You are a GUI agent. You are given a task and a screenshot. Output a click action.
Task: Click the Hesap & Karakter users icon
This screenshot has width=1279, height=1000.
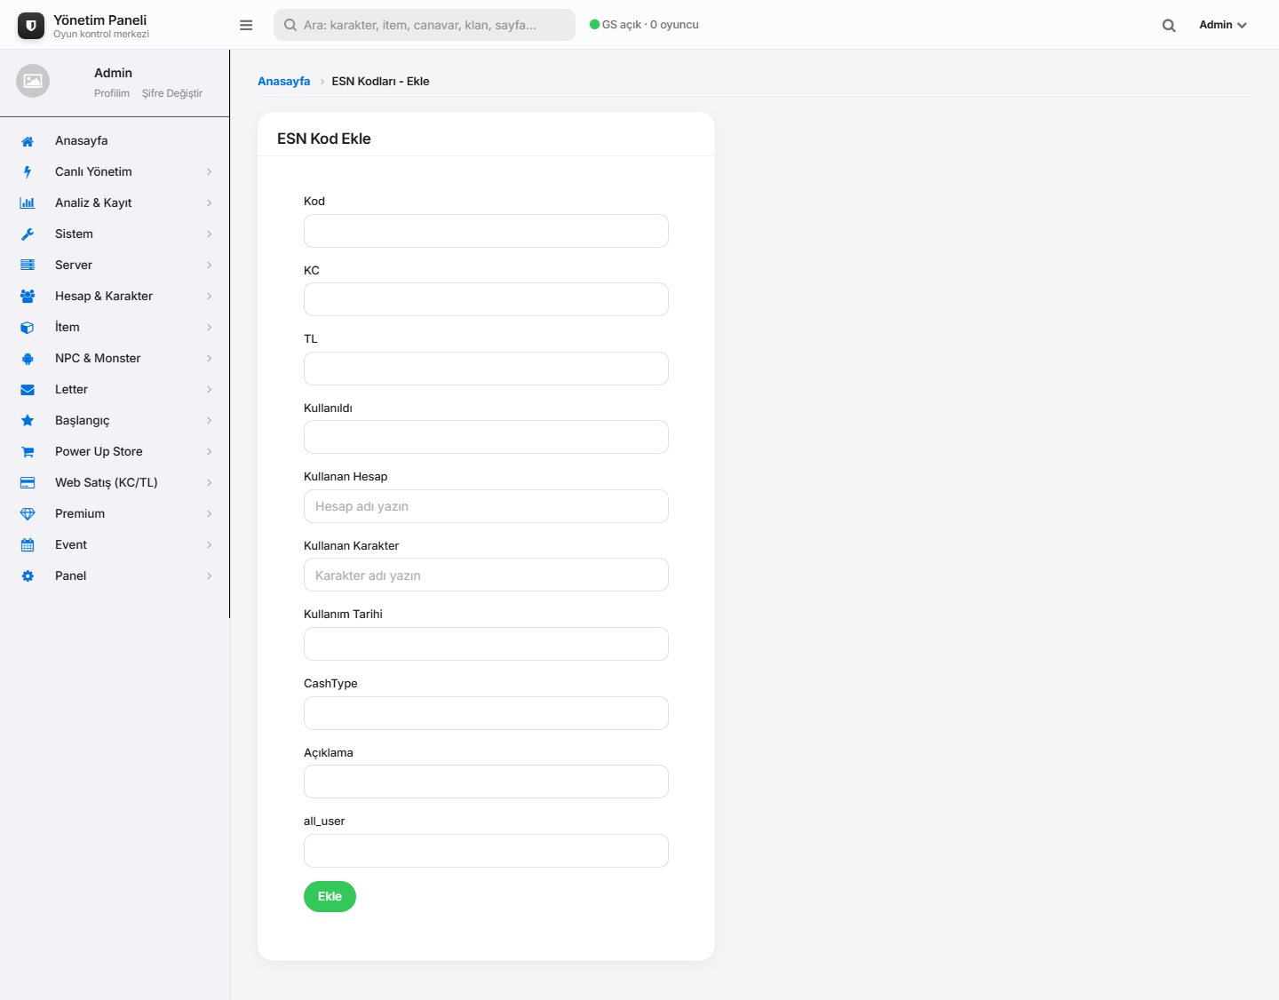pos(28,297)
